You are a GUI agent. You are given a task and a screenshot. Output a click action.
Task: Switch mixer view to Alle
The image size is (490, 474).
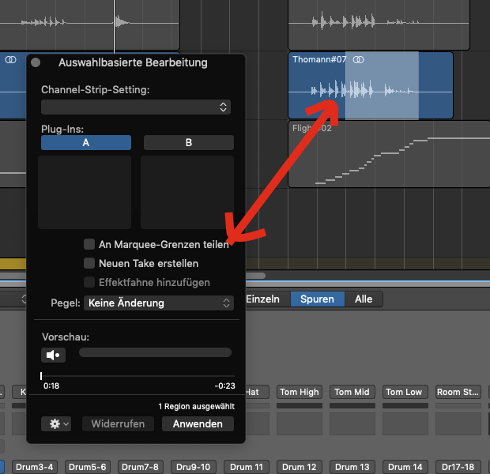[363, 299]
